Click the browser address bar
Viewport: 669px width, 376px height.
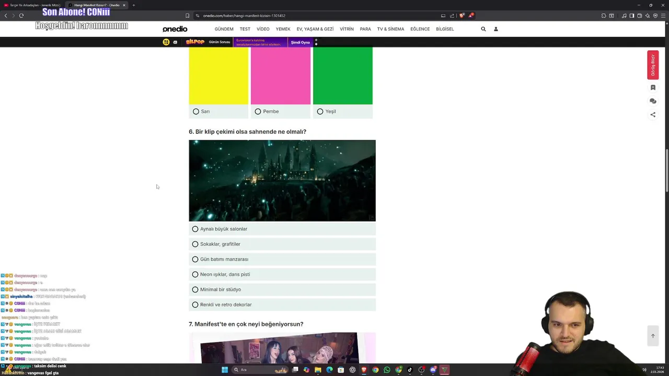click(319, 16)
